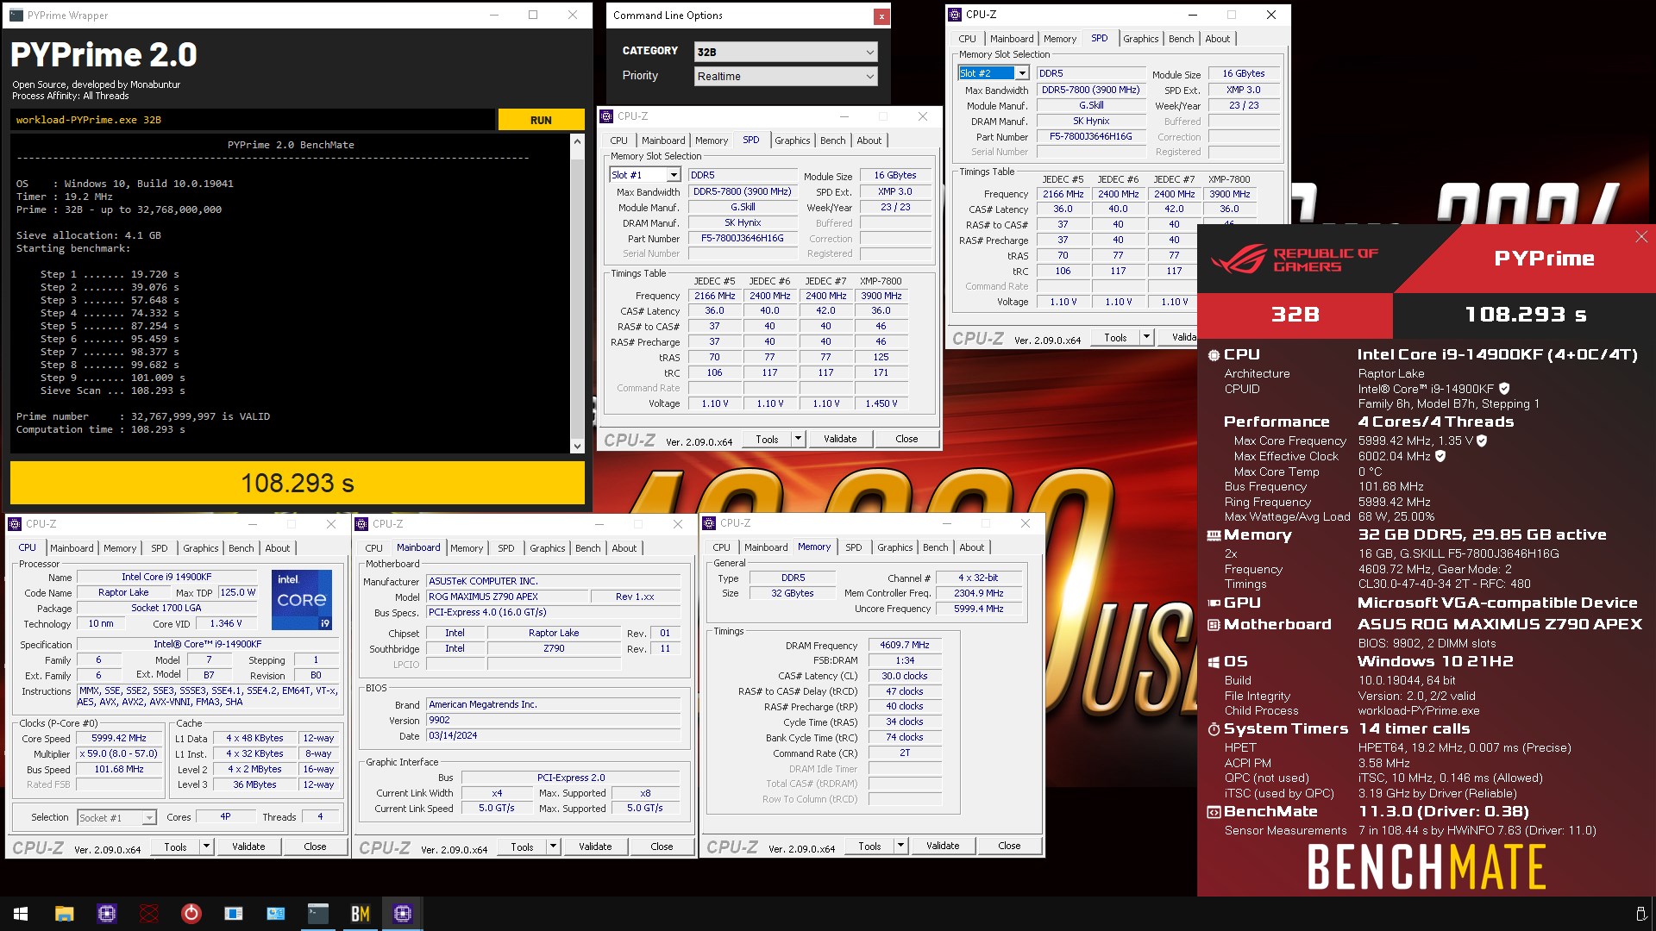Click the Motherboard section icon in BenchMate
1656x931 pixels.
1214,625
